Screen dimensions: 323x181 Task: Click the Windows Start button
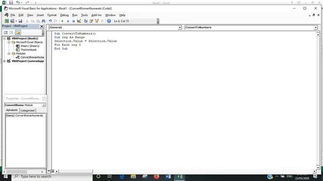6,176
